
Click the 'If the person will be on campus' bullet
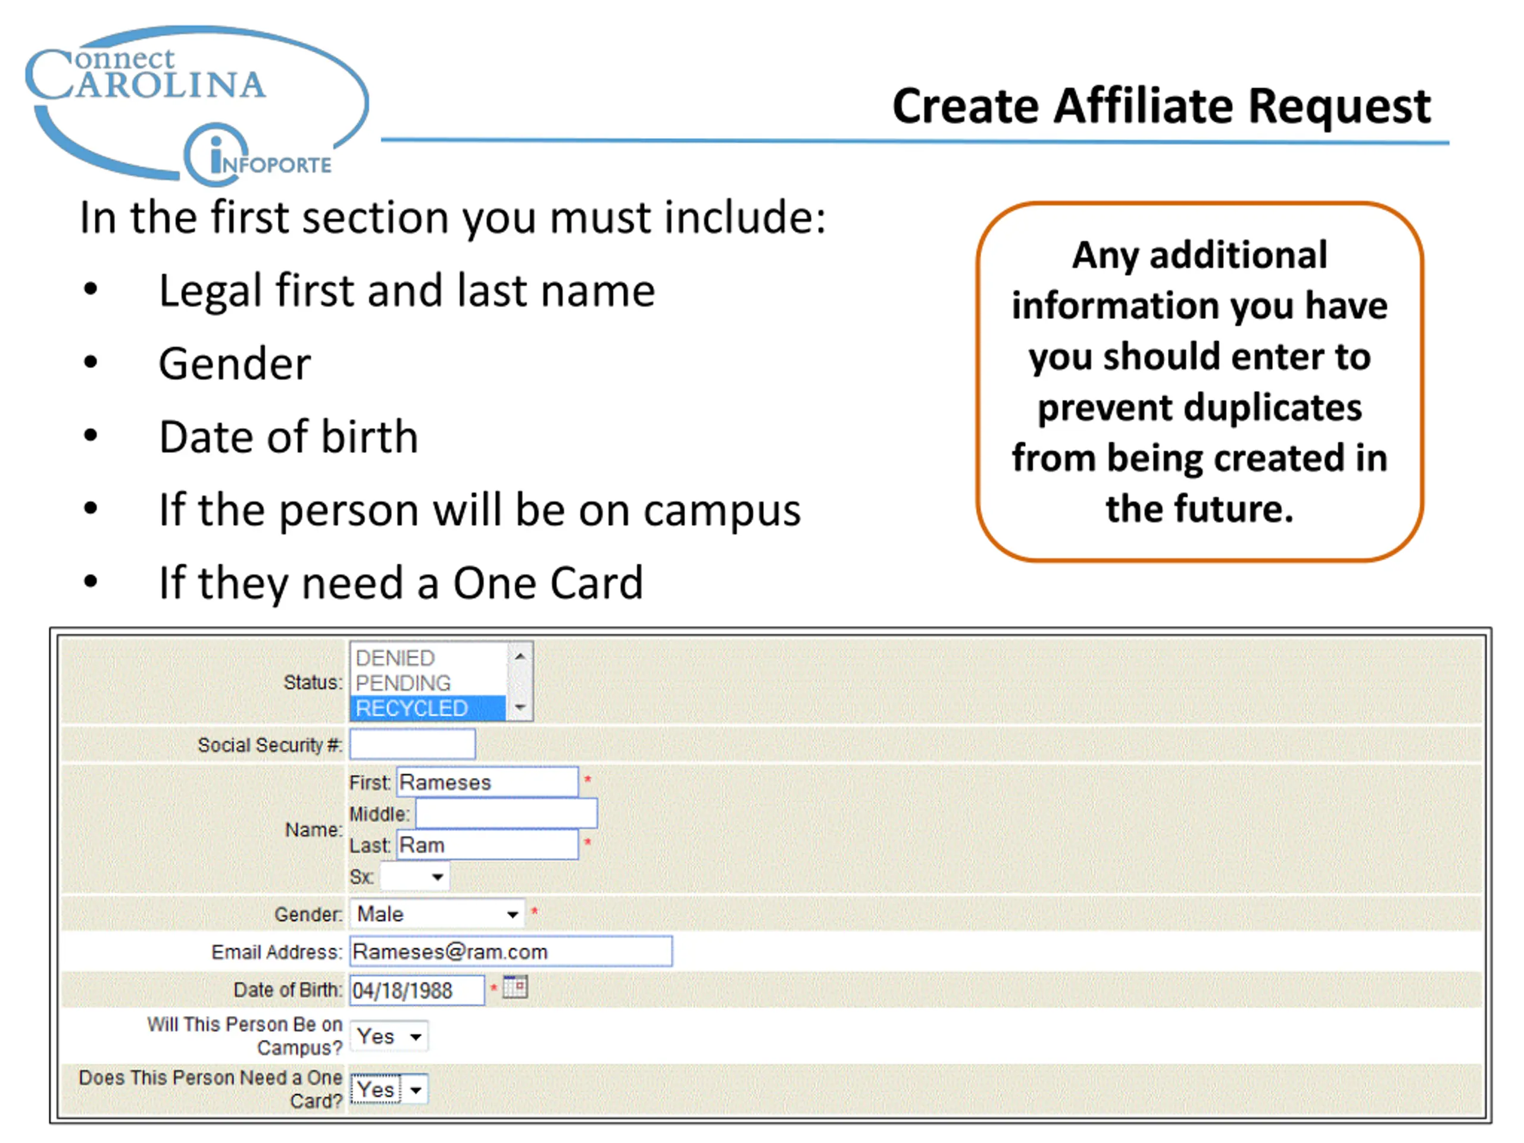point(480,511)
